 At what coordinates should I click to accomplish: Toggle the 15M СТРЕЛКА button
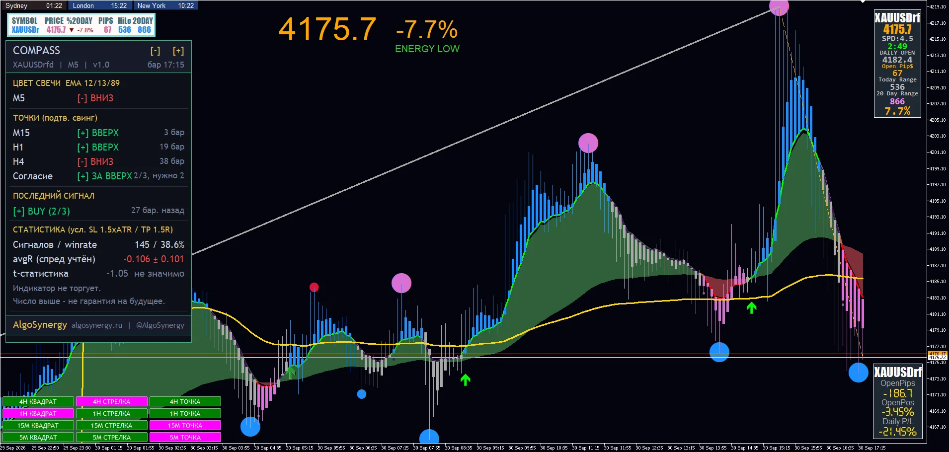(112, 425)
